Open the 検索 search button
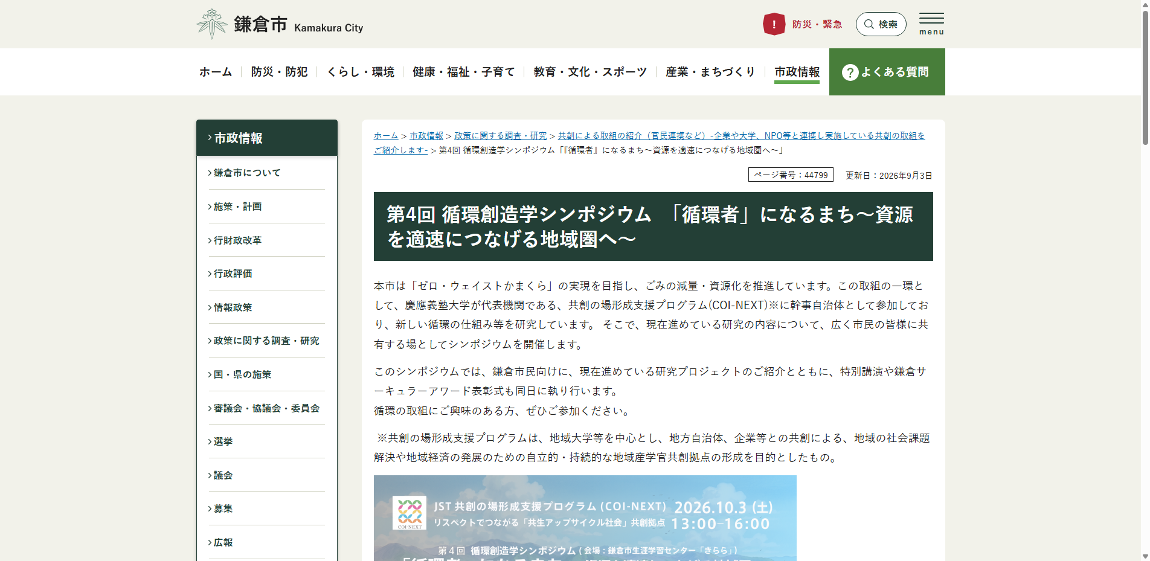The width and height of the screenshot is (1150, 561). [881, 24]
